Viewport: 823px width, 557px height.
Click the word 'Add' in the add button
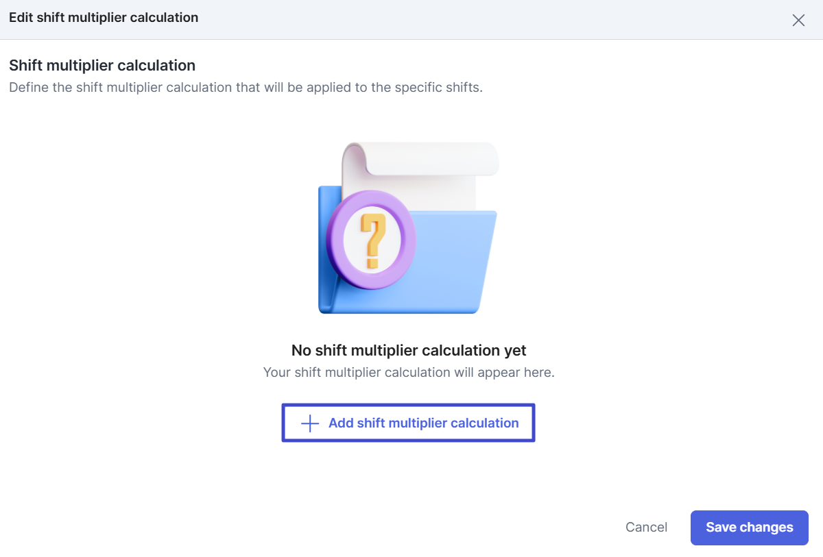coord(341,423)
